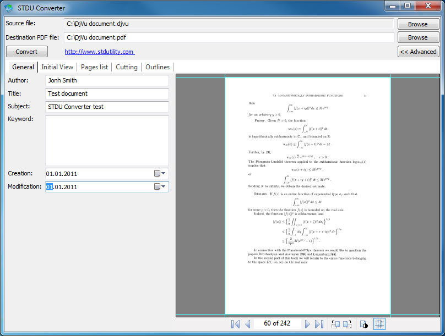Switch to the Initial View tab
This screenshot has height=336, width=445.
(x=57, y=67)
